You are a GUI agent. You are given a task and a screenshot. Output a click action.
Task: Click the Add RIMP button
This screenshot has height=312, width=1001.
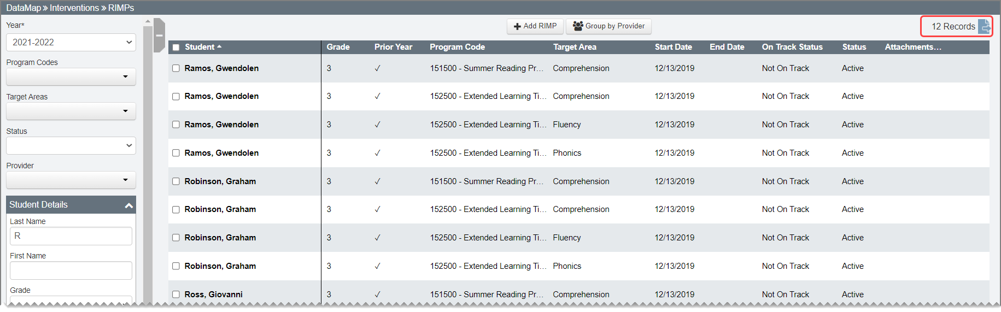[x=535, y=26]
